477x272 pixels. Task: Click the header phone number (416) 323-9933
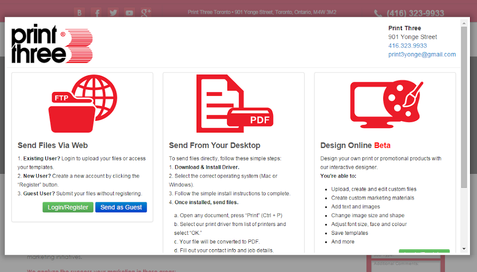tap(415, 13)
